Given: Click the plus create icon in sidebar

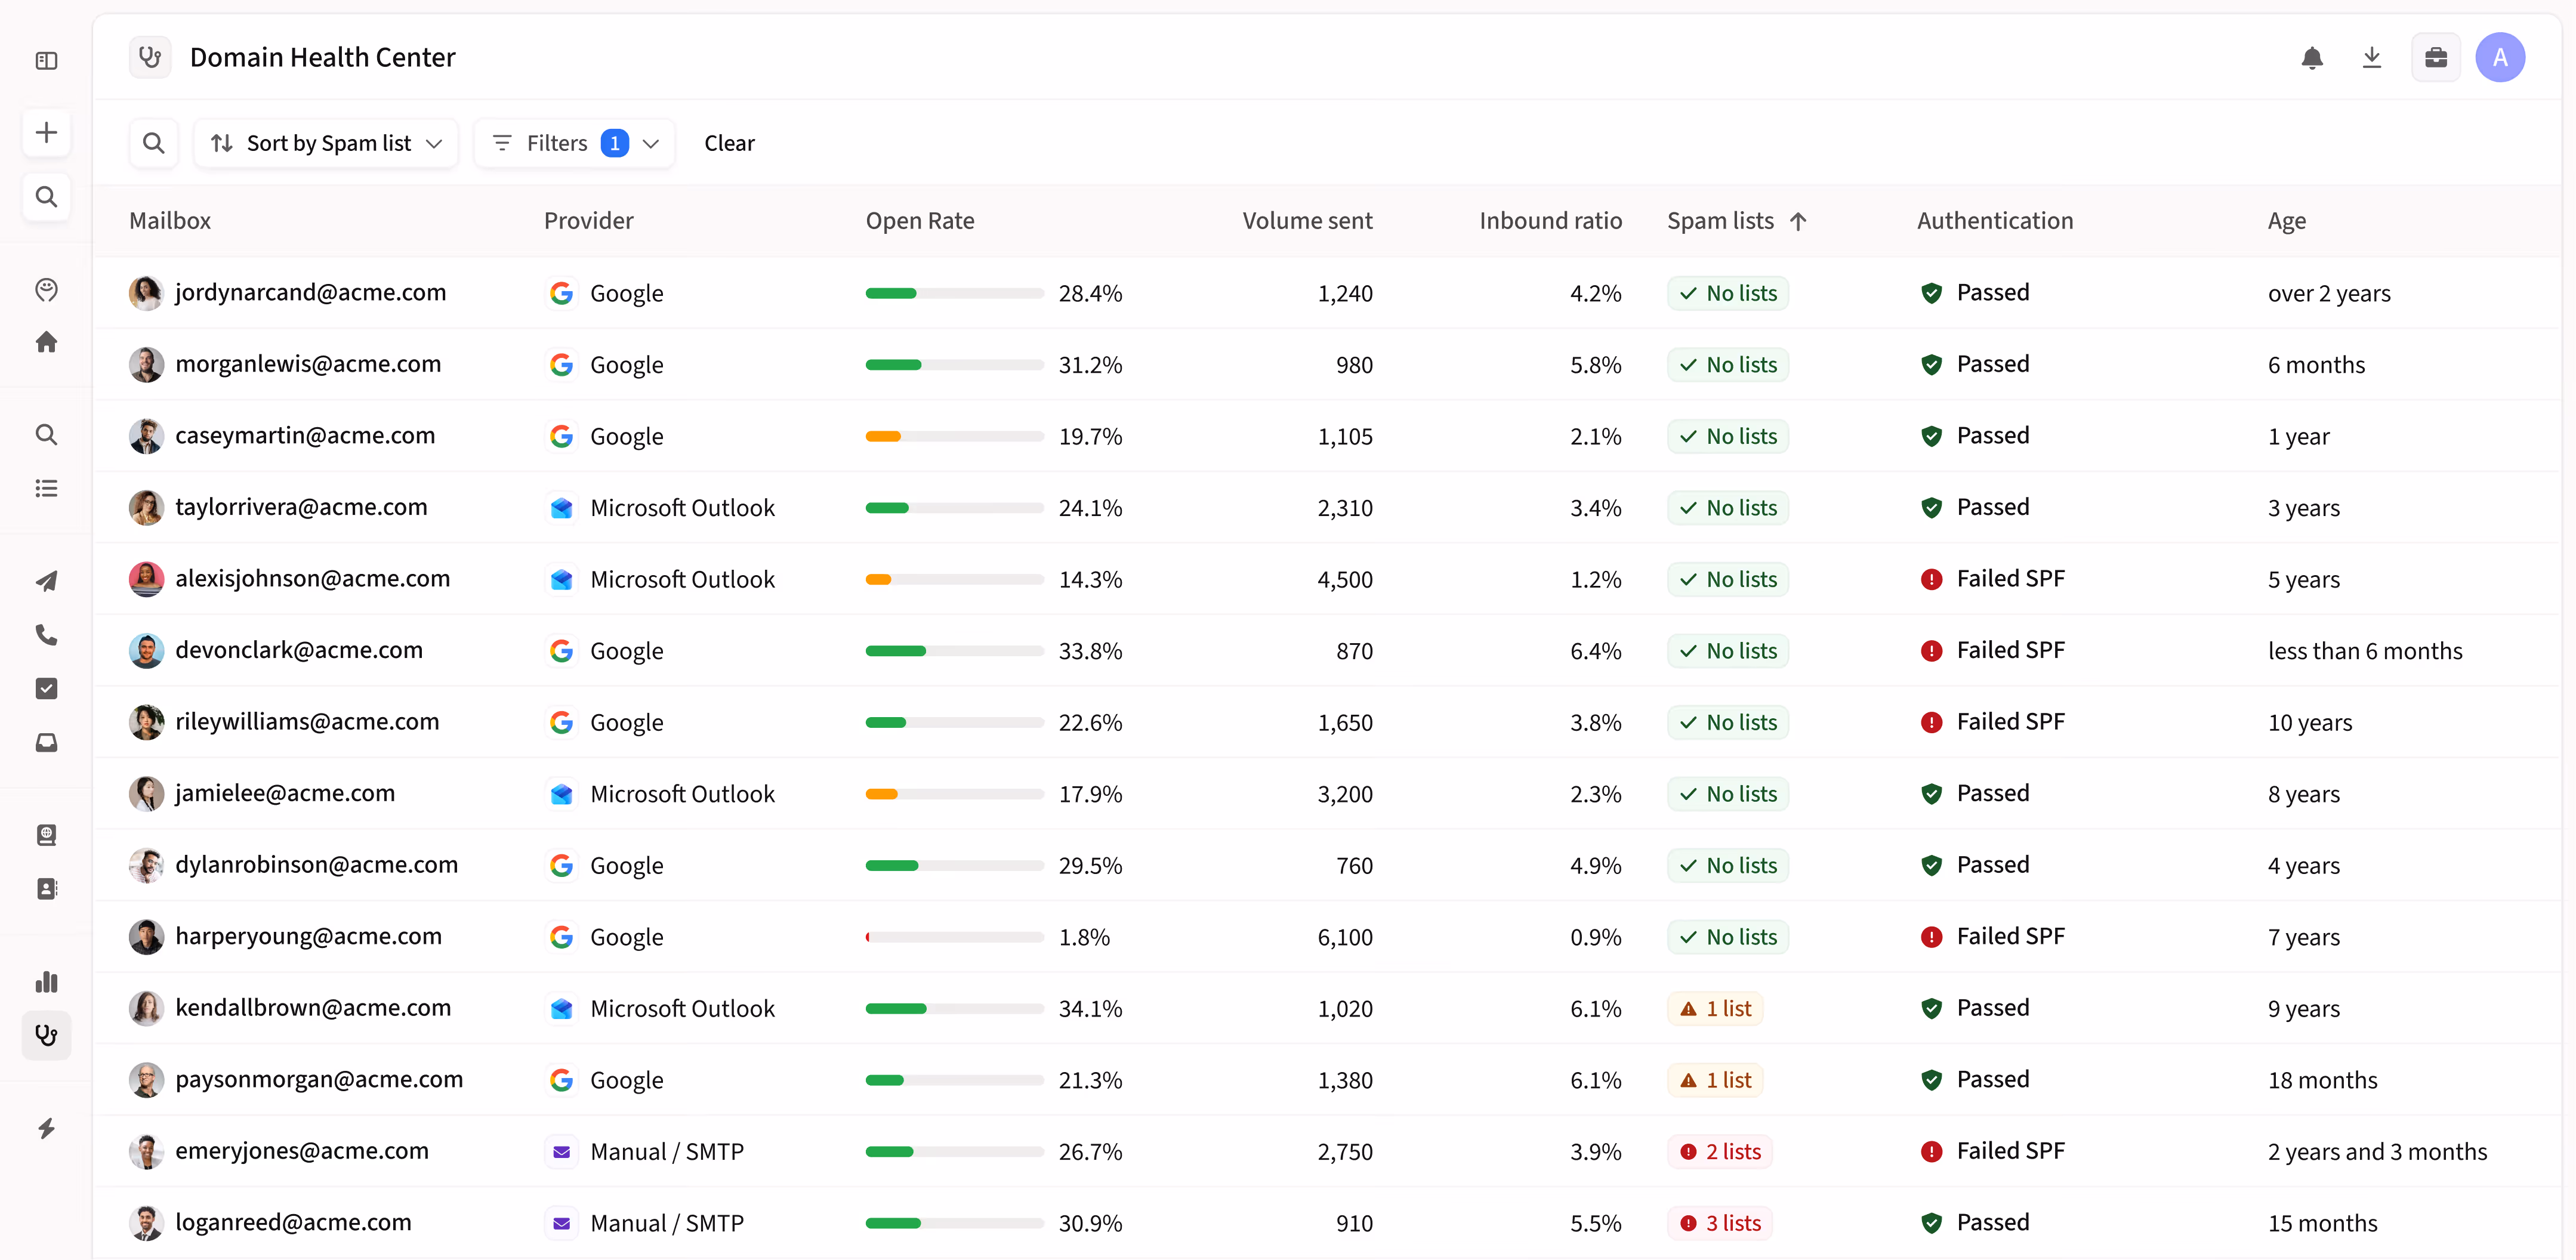Looking at the screenshot, I should pyautogui.click(x=46, y=133).
